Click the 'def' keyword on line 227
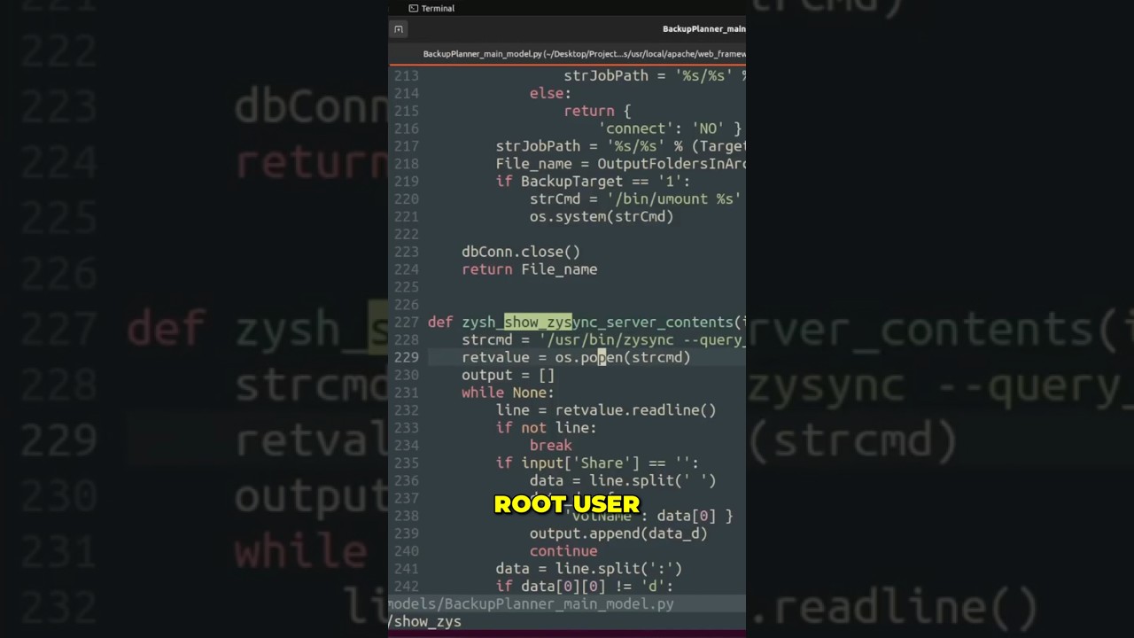Image resolution: width=1134 pixels, height=638 pixels. (440, 322)
